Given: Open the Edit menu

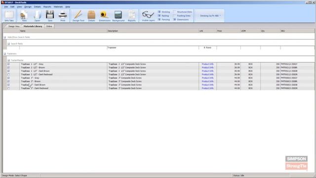Looking at the screenshot, I should [12, 6].
